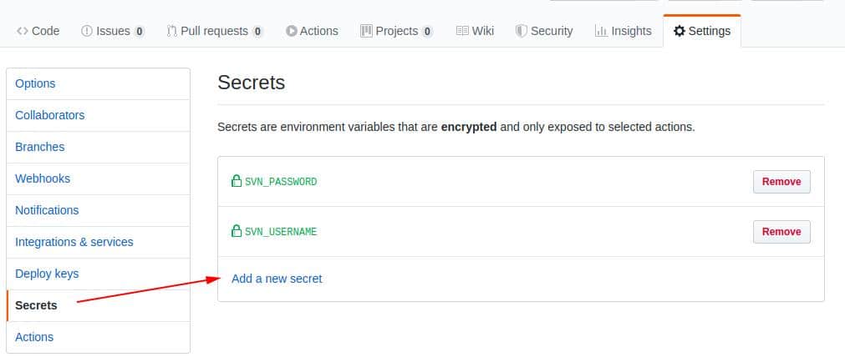Remove the SVN_USERNAME secret
Image resolution: width=845 pixels, height=362 pixels.
(781, 232)
